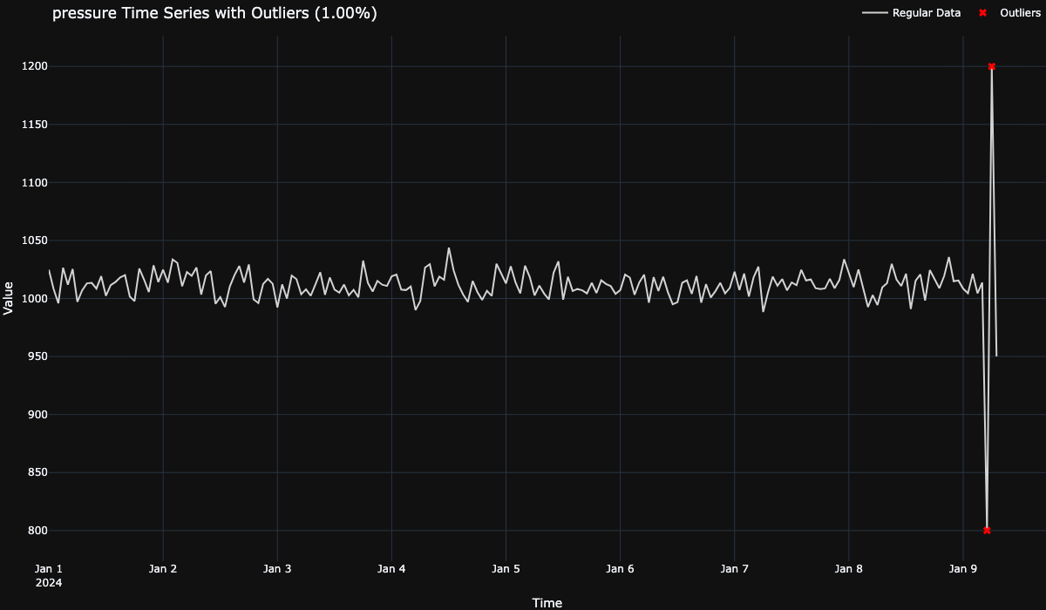This screenshot has height=610, width=1046.
Task: Click the 'Jan 2' tick label
Action: point(163,569)
